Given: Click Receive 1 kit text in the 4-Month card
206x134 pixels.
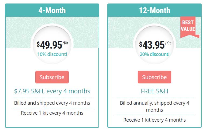Looking at the screenshot, I should point(52,113).
